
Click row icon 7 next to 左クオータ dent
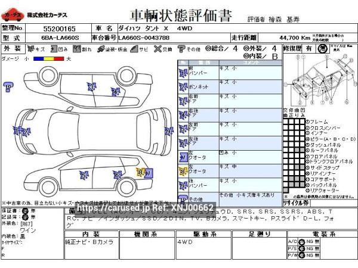coord(183,157)
